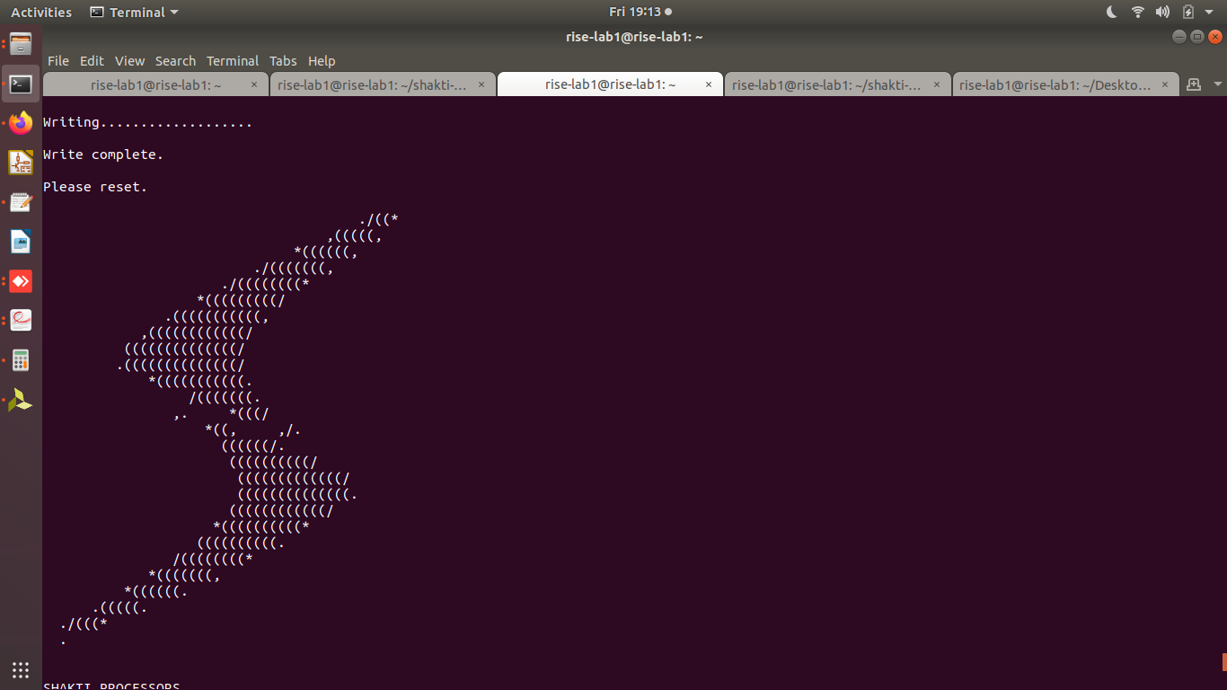The width and height of the screenshot is (1227, 690).
Task: Close the second ~/shakti-... tab
Action: [x=481, y=84]
